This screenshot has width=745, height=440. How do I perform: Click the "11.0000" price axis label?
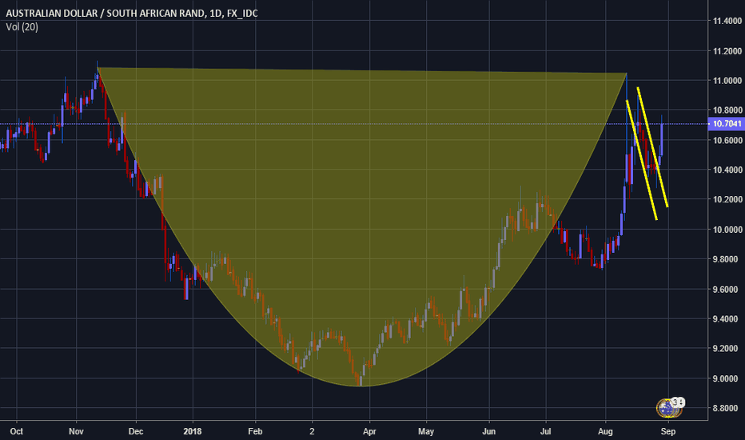[x=727, y=81]
